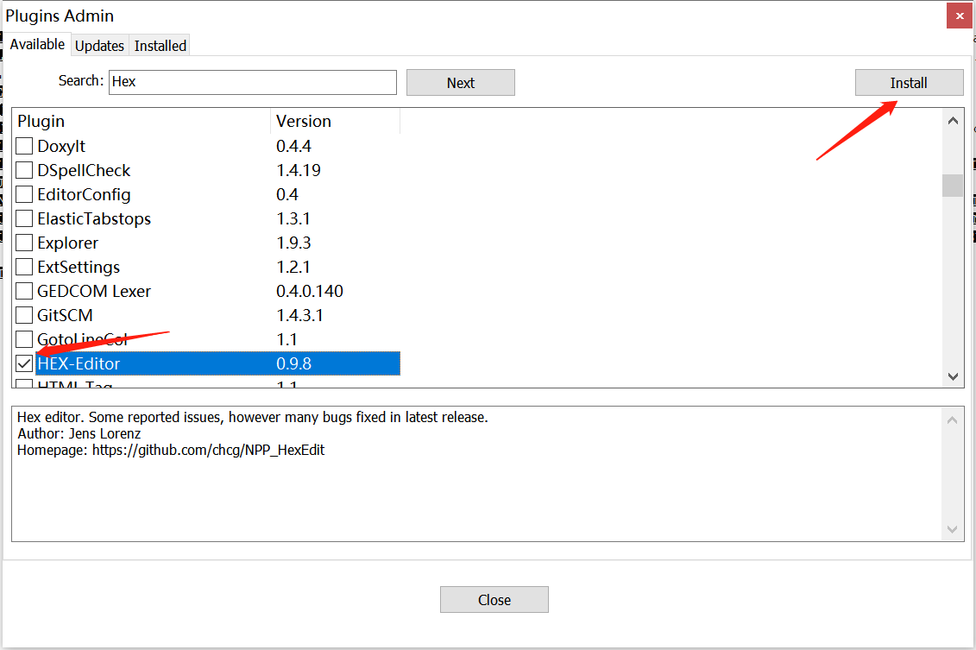The height and width of the screenshot is (650, 976).
Task: Open the Installed tab
Action: tap(159, 45)
